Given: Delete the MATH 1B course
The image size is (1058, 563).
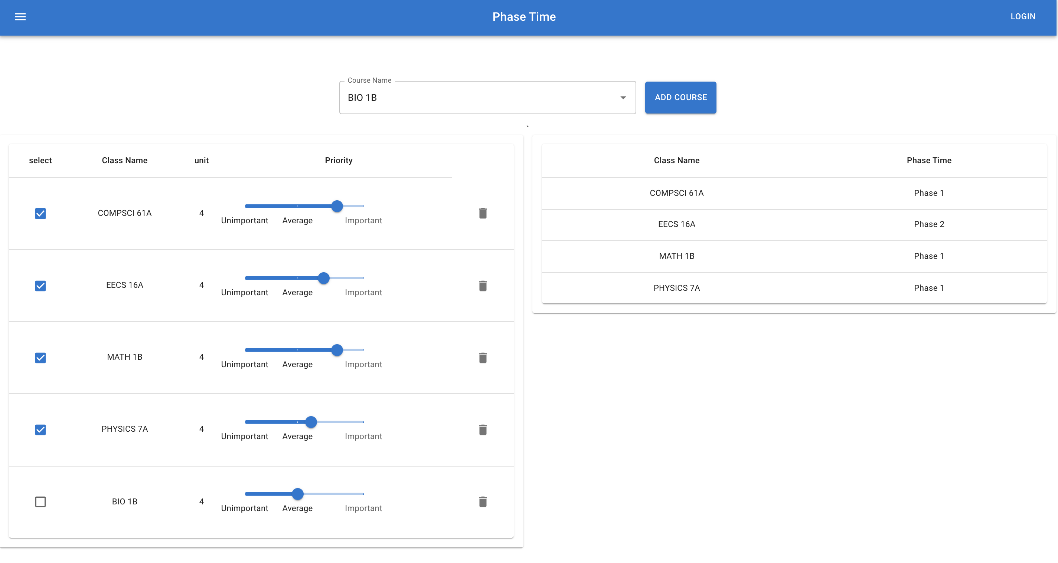Looking at the screenshot, I should 483,358.
